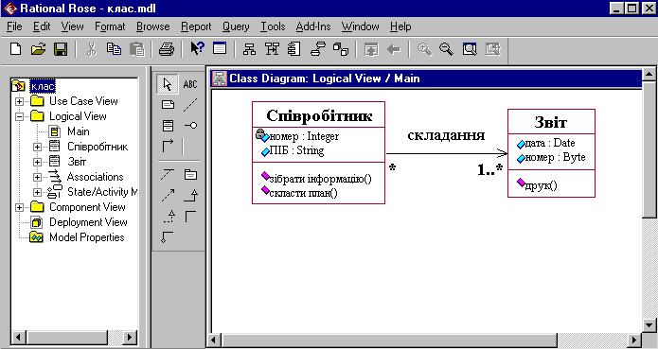Browse State Machine Diagram toolbar icon

click(x=318, y=49)
